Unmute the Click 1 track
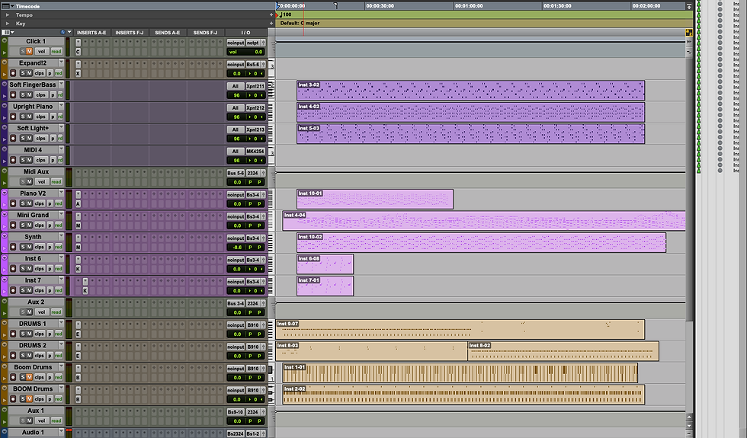The width and height of the screenshot is (747, 438). coord(29,52)
